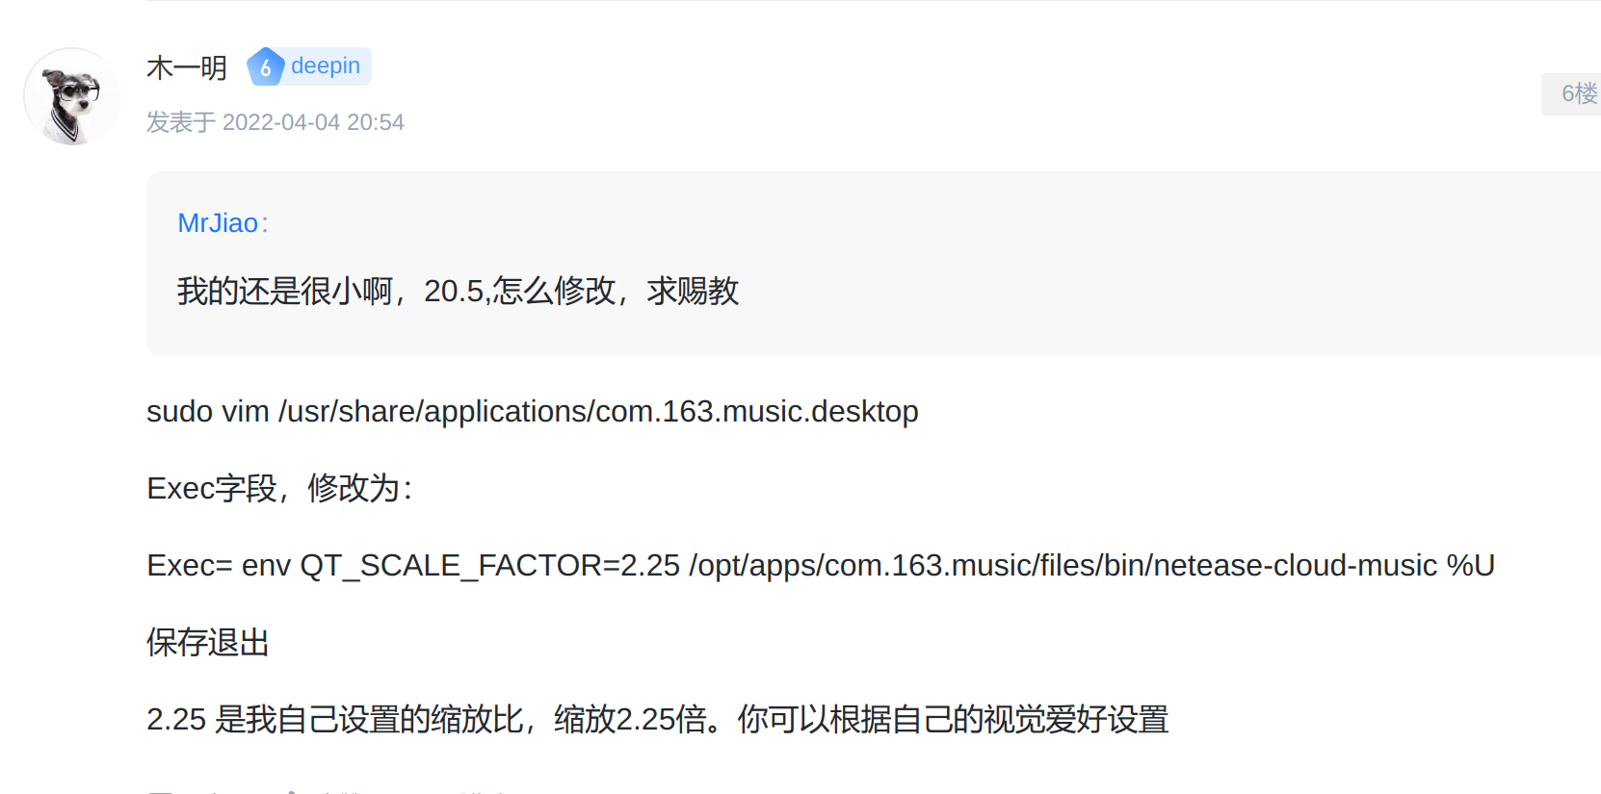Open the dog avatar profile picture
Screen dimensions: 1601x794
[x=72, y=96]
